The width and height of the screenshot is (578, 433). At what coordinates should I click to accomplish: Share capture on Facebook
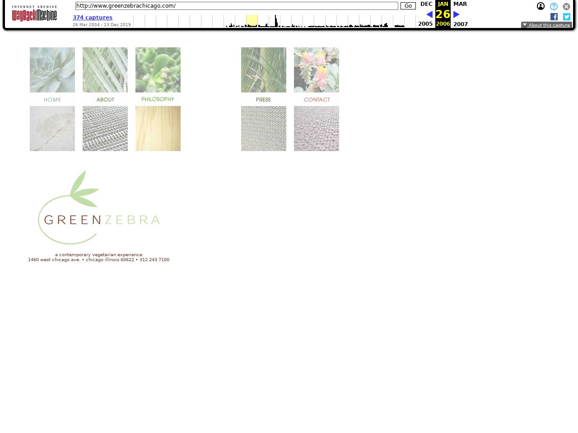point(554,17)
